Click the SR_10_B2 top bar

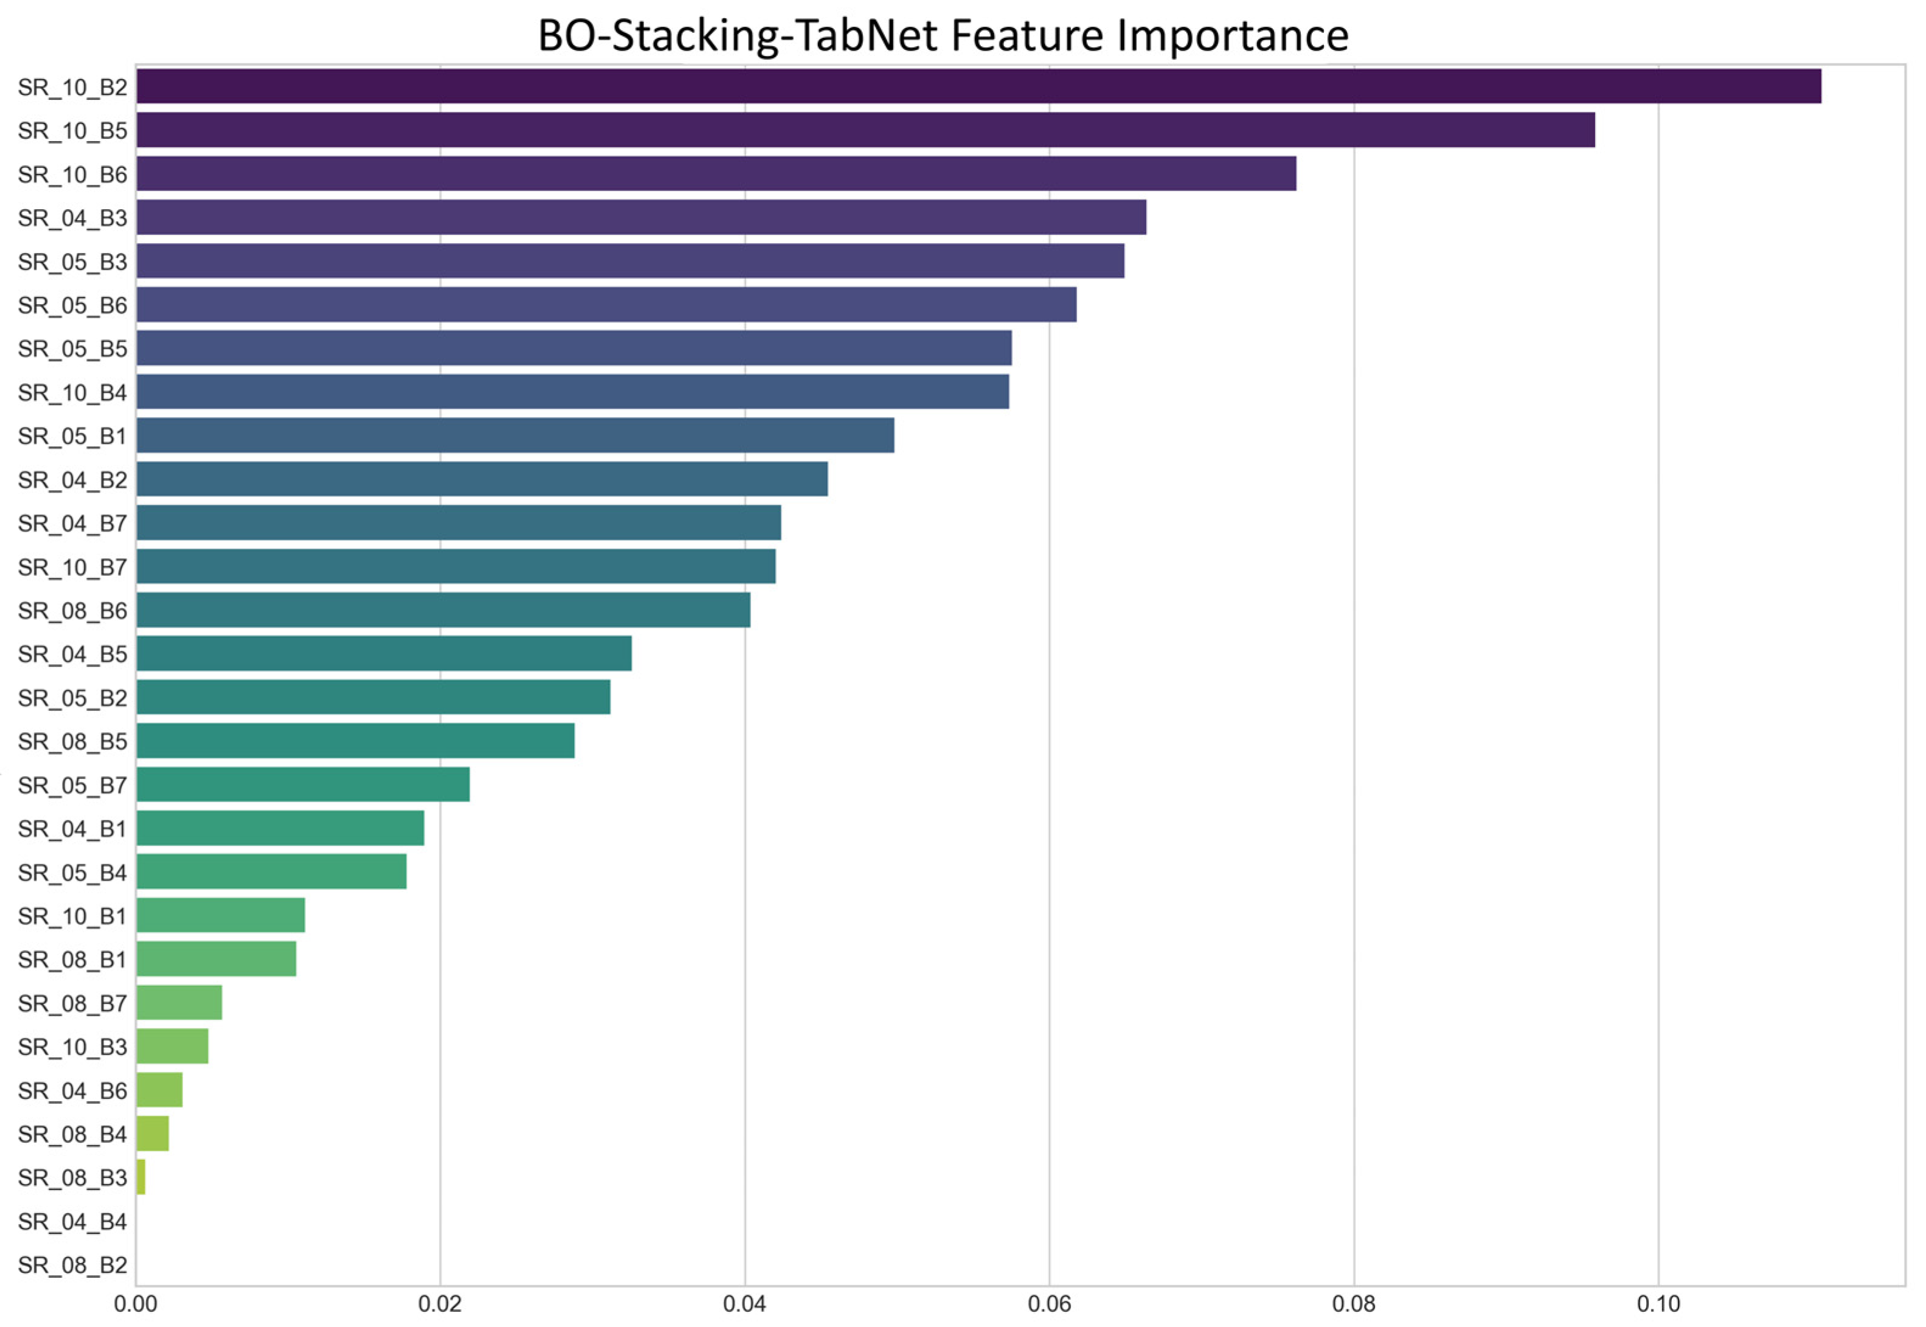point(979,86)
